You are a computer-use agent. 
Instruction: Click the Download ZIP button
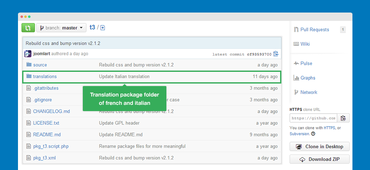click(319, 160)
